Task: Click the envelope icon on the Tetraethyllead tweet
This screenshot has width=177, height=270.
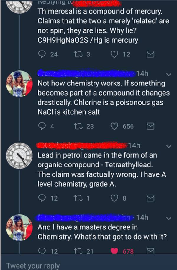Action: click(150, 198)
